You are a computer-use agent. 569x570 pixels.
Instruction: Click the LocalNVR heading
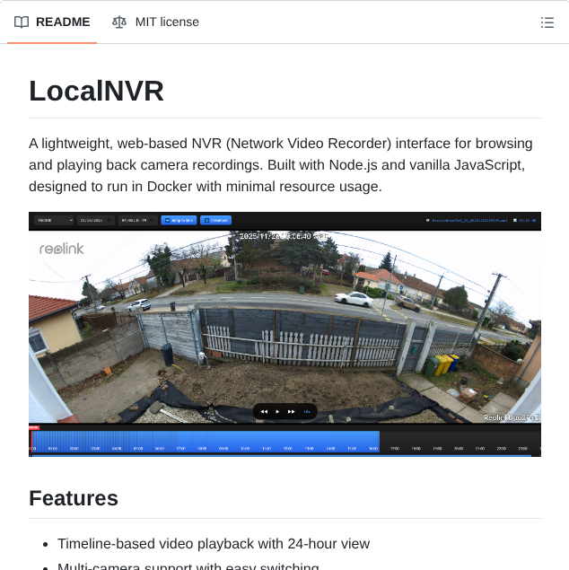click(x=96, y=91)
